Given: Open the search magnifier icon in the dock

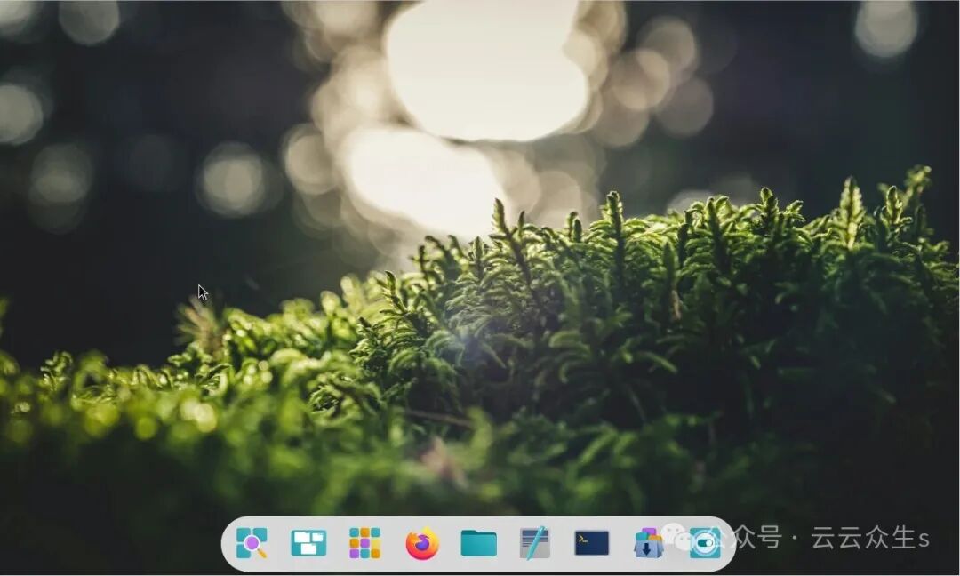Looking at the screenshot, I should click(252, 543).
